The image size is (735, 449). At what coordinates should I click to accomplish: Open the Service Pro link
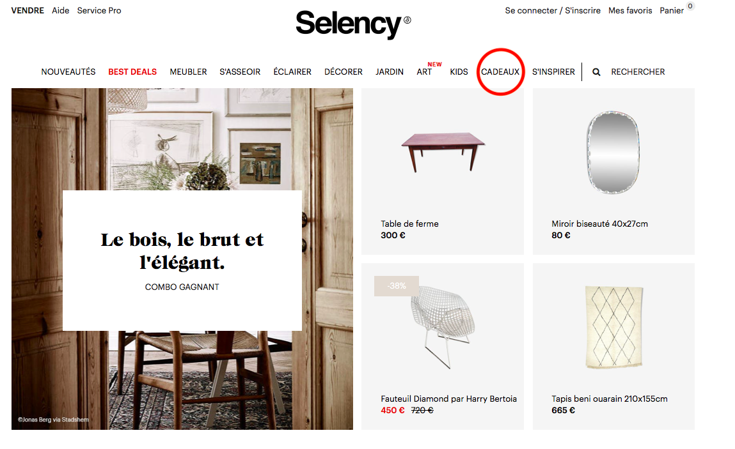(x=99, y=10)
